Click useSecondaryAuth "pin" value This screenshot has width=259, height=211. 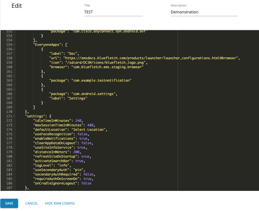point(78,170)
